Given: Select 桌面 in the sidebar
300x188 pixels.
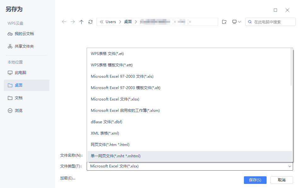Looking at the screenshot, I should tap(26, 85).
